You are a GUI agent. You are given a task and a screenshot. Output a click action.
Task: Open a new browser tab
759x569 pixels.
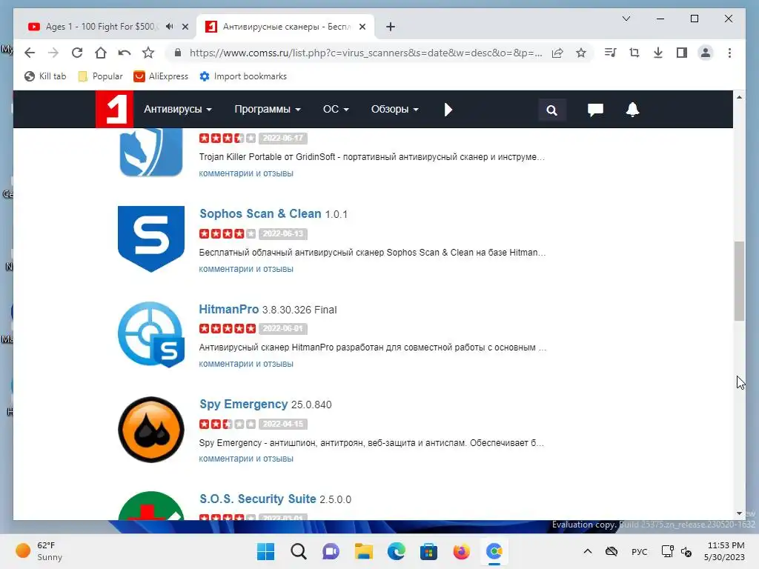point(391,27)
